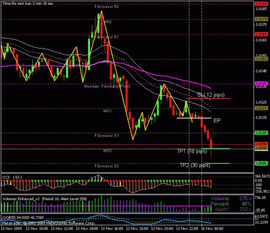Image resolution: width=270 pixels, height=233 pixels.
Task: Click the 31.1299 QQE scale value
Action: coord(261,222)
